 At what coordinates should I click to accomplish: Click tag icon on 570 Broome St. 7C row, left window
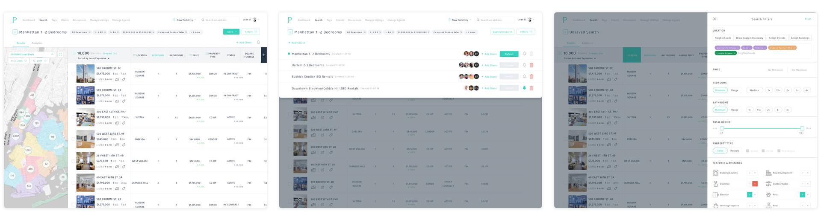[124, 79]
